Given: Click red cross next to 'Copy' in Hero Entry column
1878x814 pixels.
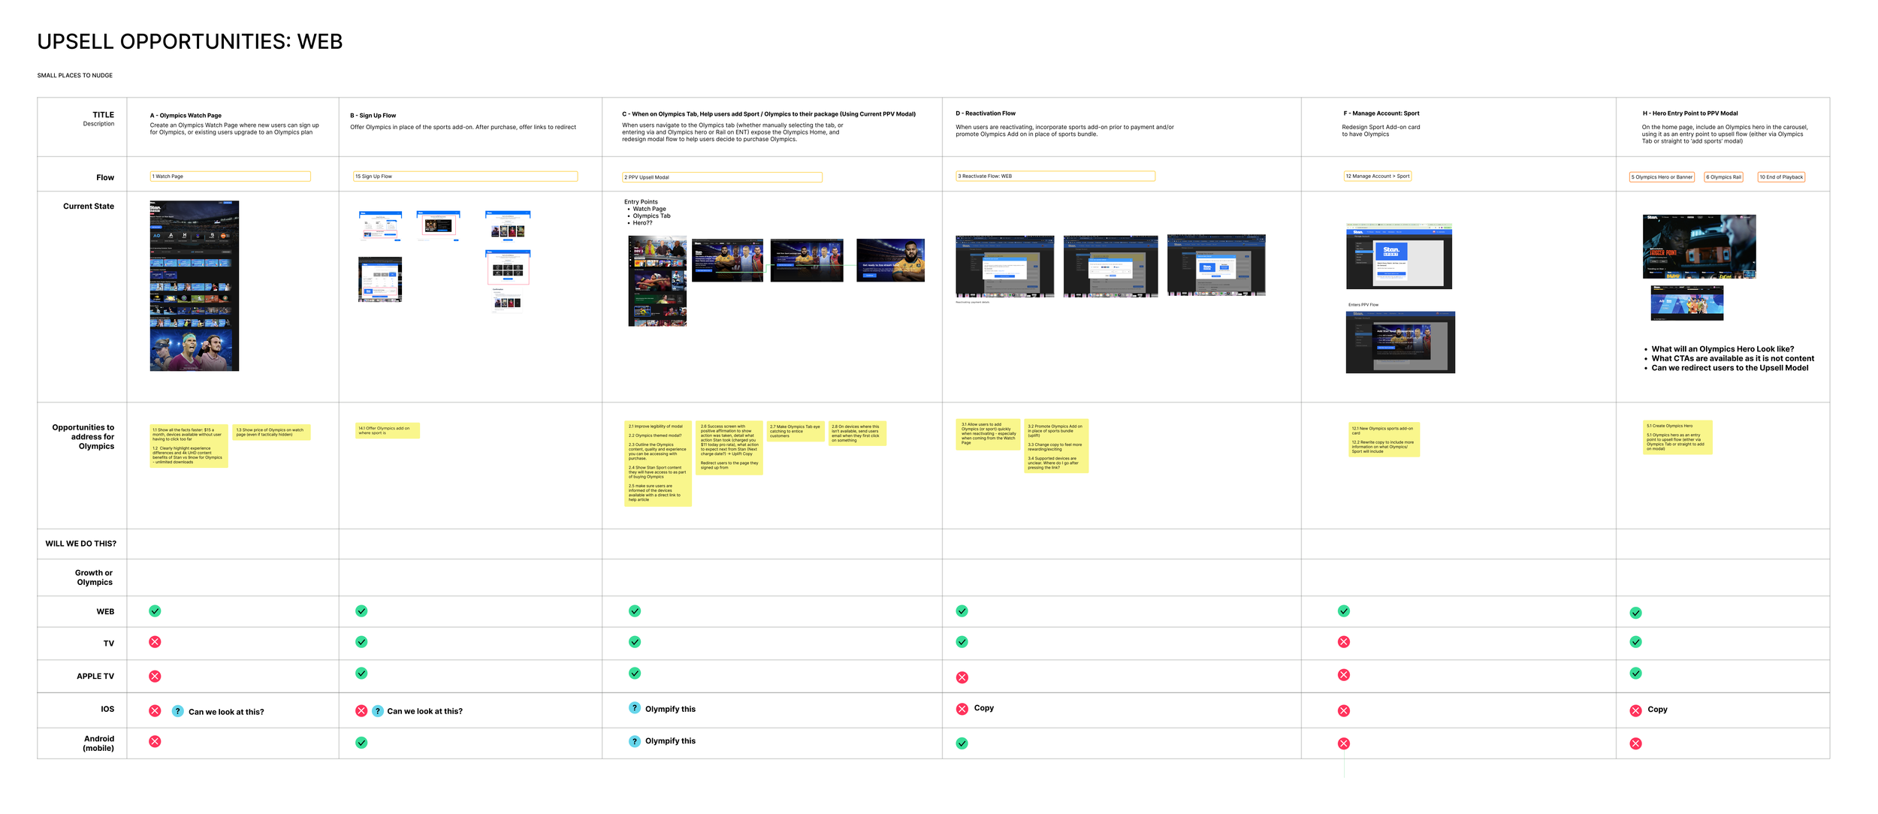Looking at the screenshot, I should (x=1635, y=710).
